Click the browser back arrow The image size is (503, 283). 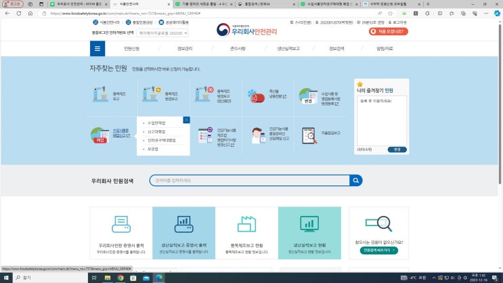7,13
